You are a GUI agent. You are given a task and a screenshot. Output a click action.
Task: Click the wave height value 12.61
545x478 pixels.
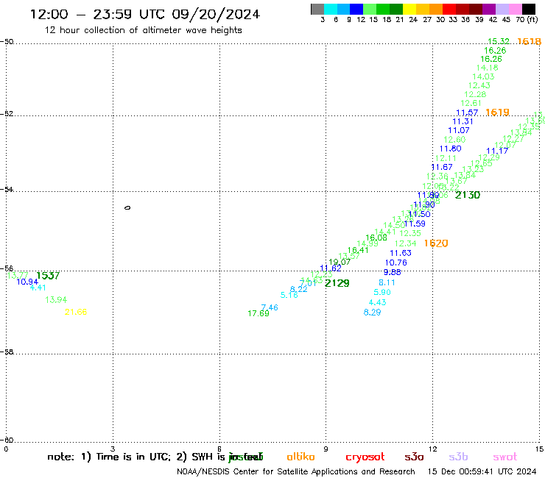471,103
